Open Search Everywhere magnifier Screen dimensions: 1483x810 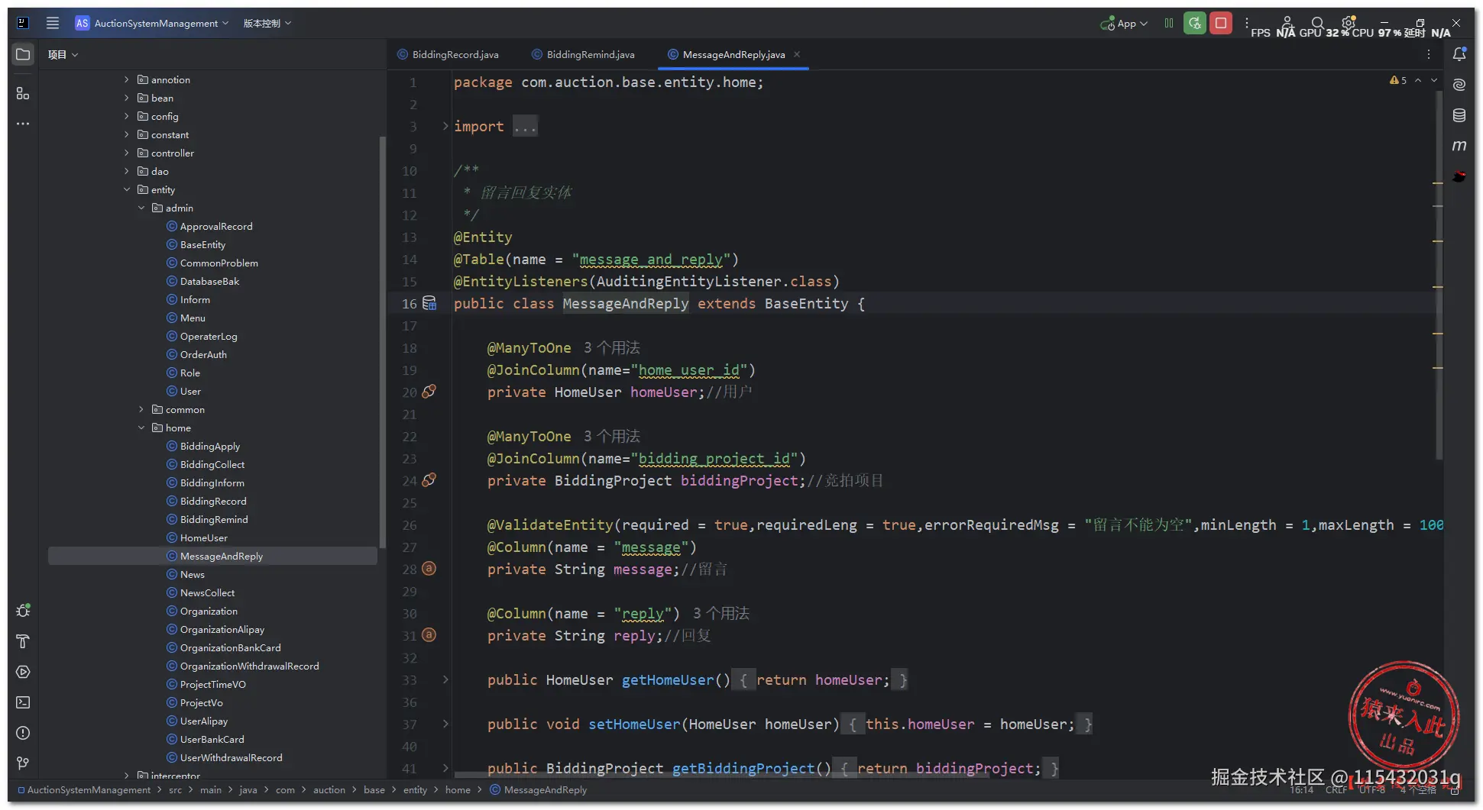coord(1318,23)
